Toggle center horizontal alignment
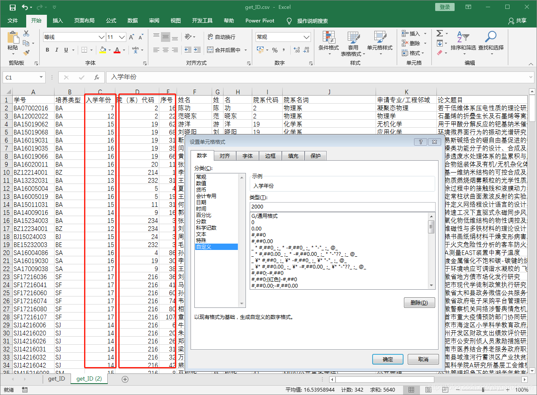 166,50
